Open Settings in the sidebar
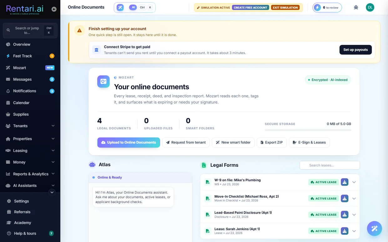 tap(30, 201)
